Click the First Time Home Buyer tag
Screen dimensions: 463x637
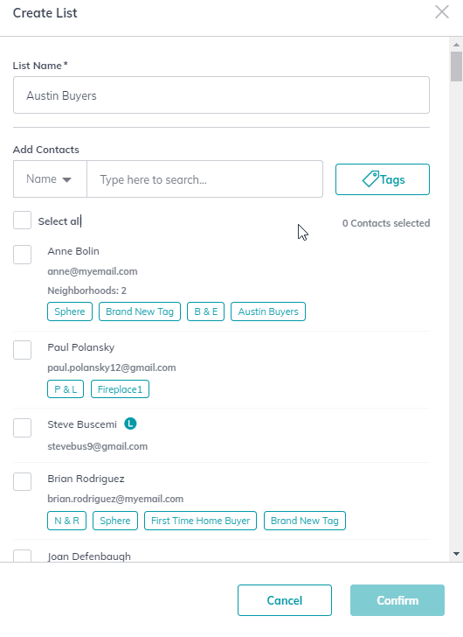200,521
